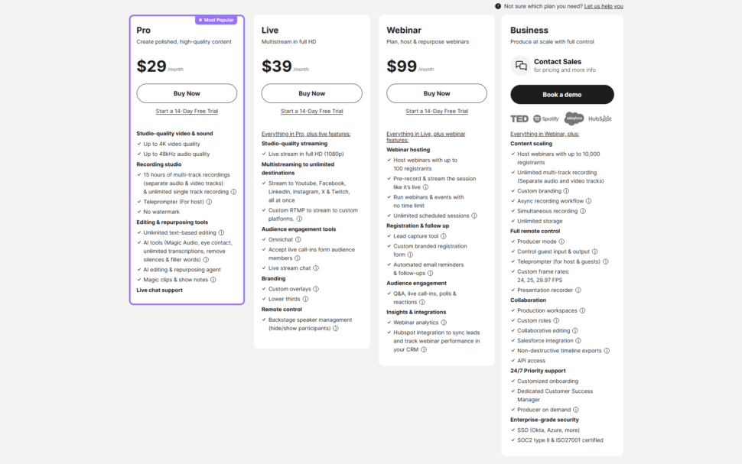Click info icon next to Lead capture tool

coord(444,236)
